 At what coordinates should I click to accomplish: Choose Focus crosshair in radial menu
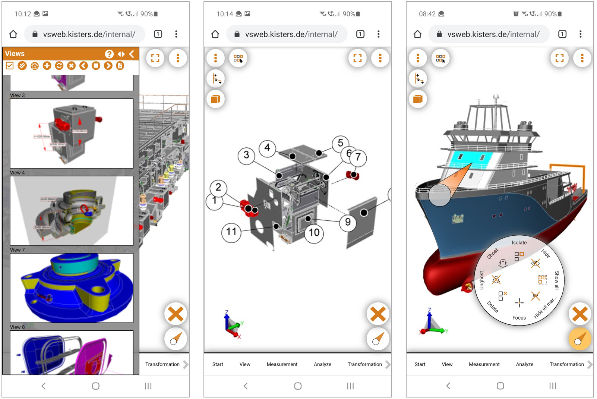(x=519, y=303)
